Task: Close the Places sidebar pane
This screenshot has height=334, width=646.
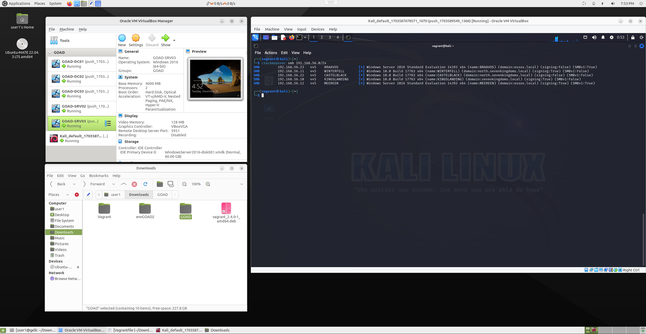Action: 77,194
